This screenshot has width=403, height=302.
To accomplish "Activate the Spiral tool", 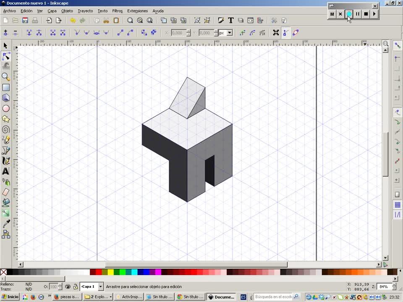I will point(6,130).
